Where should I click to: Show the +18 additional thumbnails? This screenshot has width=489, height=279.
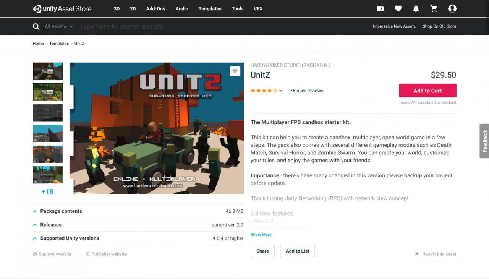coord(47,192)
